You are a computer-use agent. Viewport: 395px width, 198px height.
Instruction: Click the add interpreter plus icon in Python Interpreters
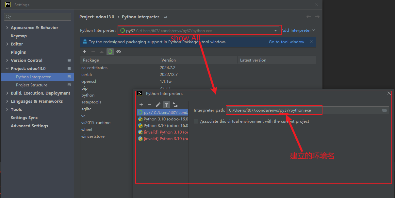tap(141, 105)
